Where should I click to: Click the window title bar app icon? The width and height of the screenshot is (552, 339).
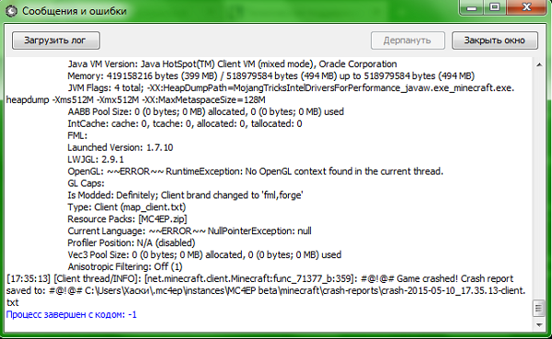11,11
